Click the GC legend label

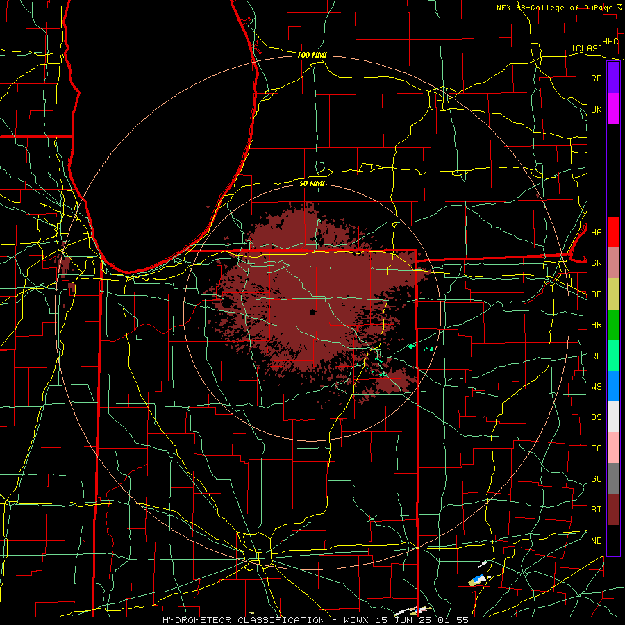(x=596, y=479)
